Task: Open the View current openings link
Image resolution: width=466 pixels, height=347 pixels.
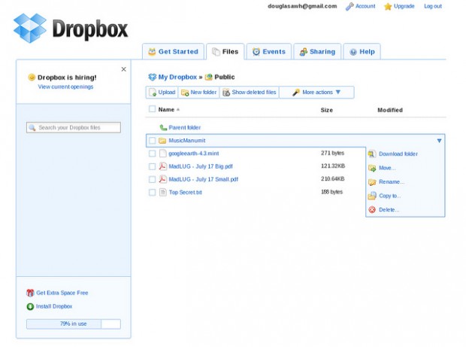Action: point(65,87)
